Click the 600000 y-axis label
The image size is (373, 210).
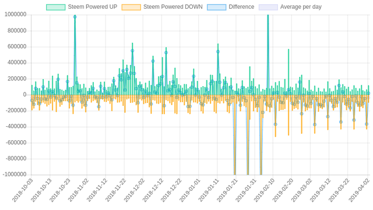[x=17, y=47]
